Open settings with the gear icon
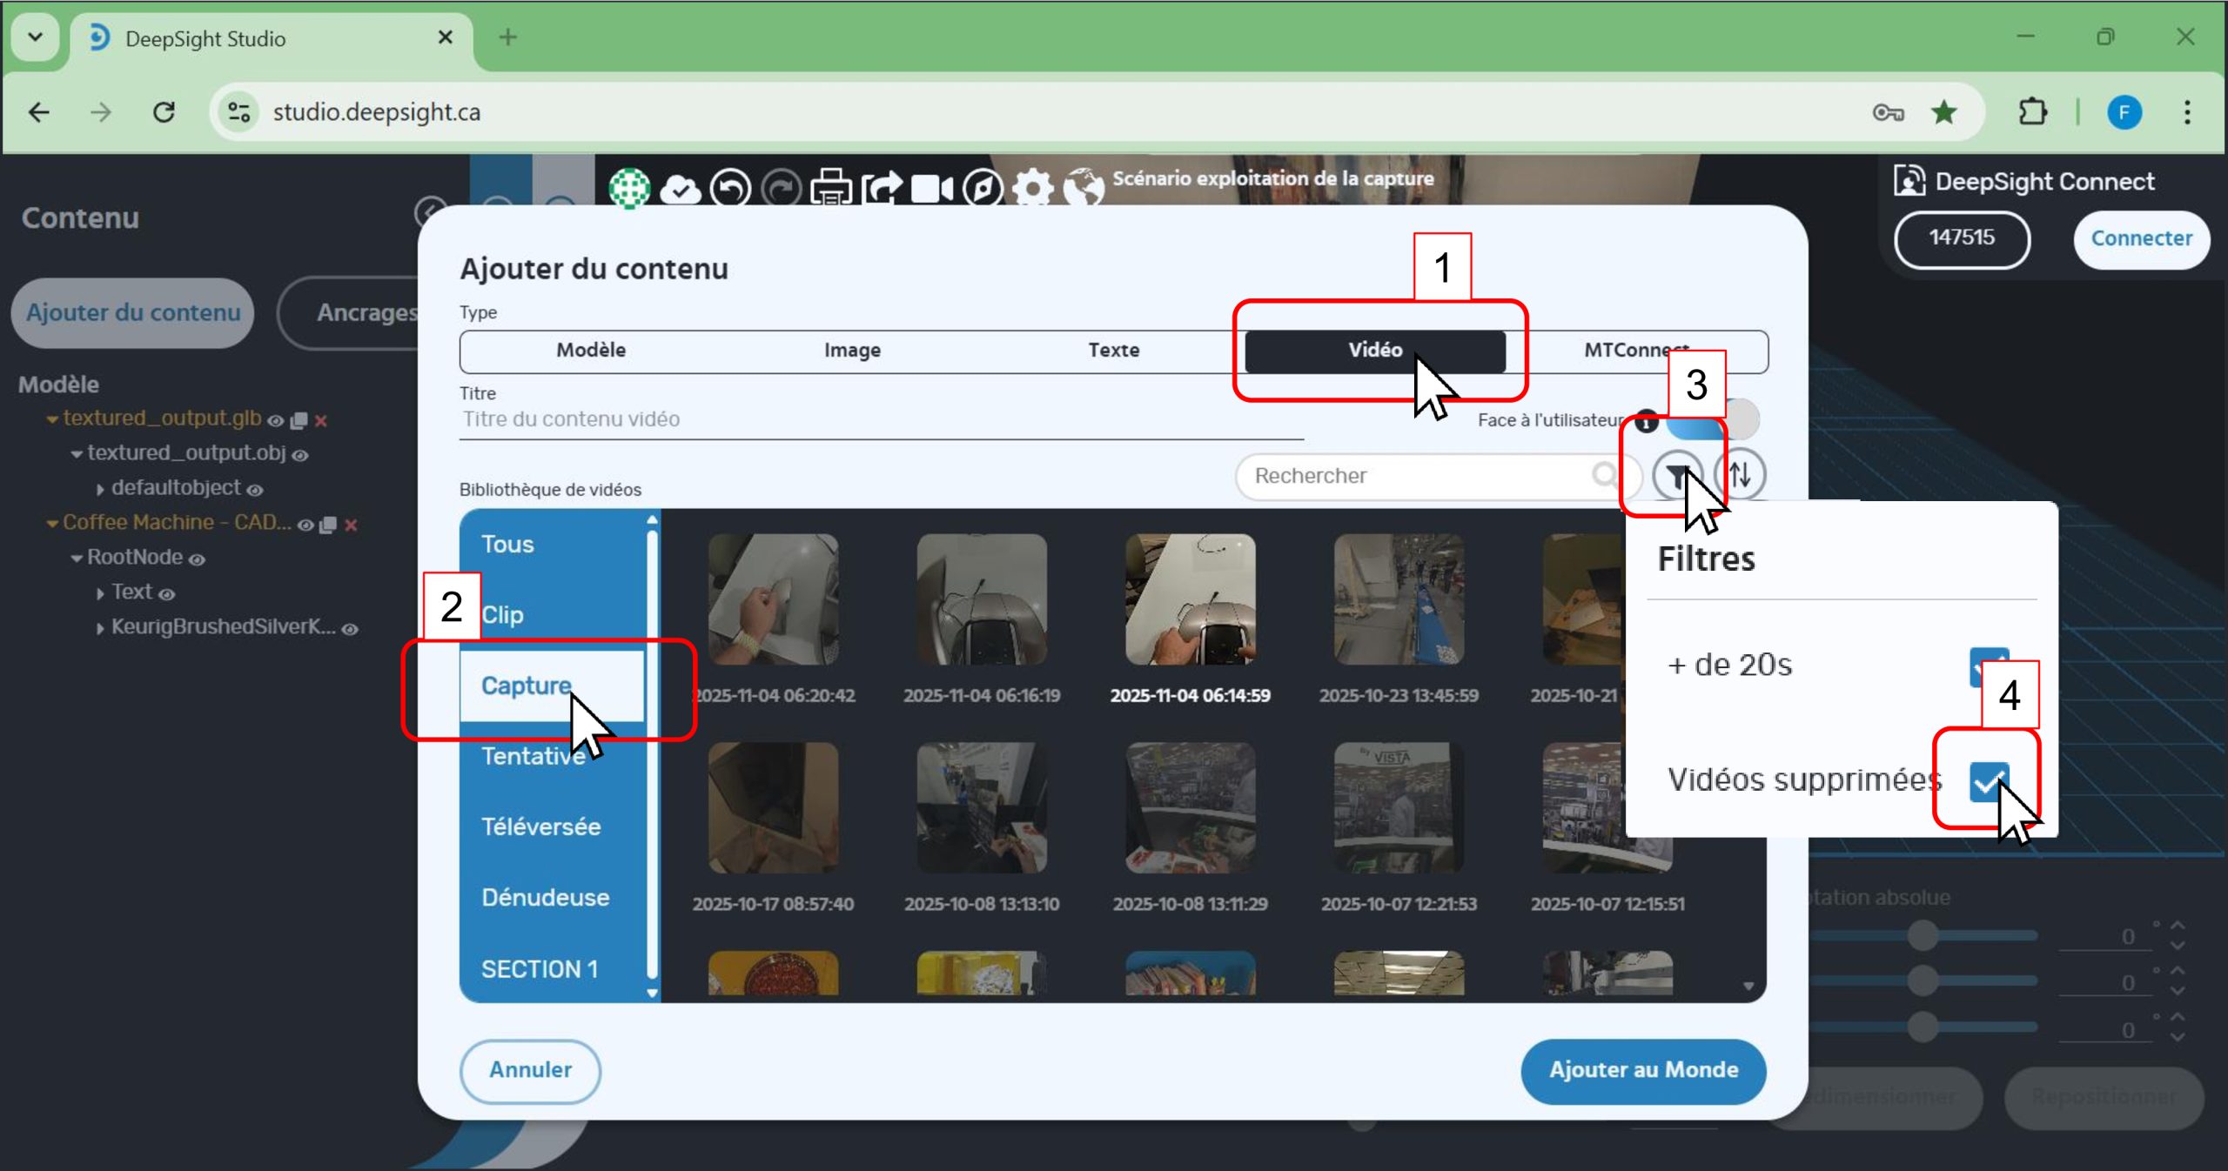This screenshot has width=2228, height=1171. tap(1033, 187)
